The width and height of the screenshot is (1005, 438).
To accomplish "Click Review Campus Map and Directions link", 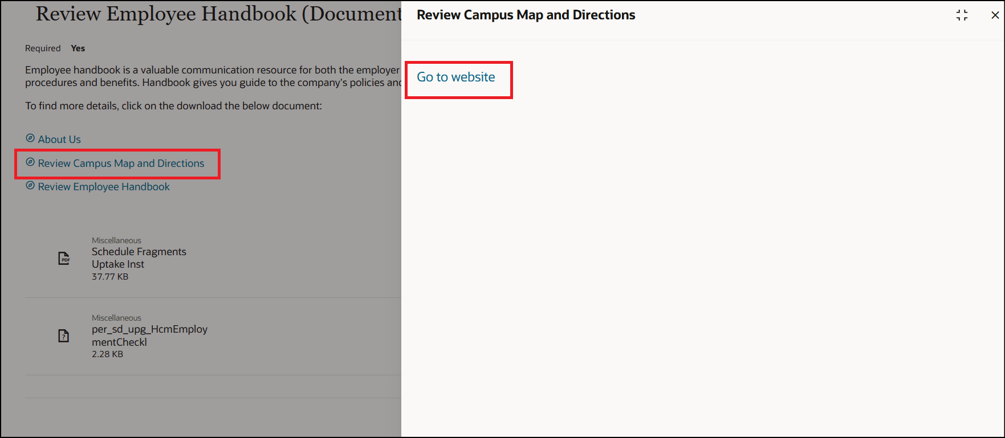I will coord(121,163).
